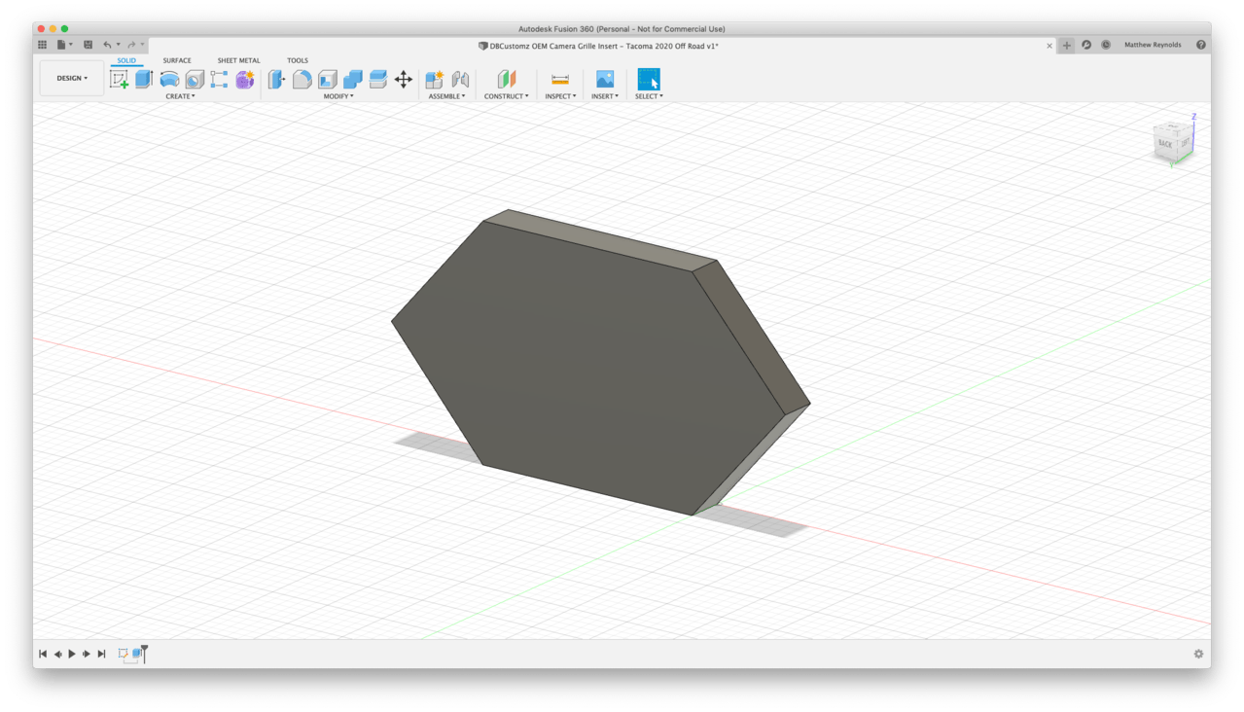Add a new design tab
Viewport: 1244px width, 712px height.
[x=1067, y=46]
